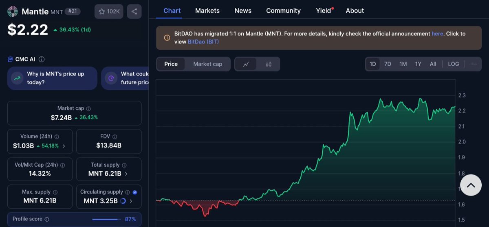Show Max. supply info icon
This screenshot has width=489, height=227.
(55, 192)
